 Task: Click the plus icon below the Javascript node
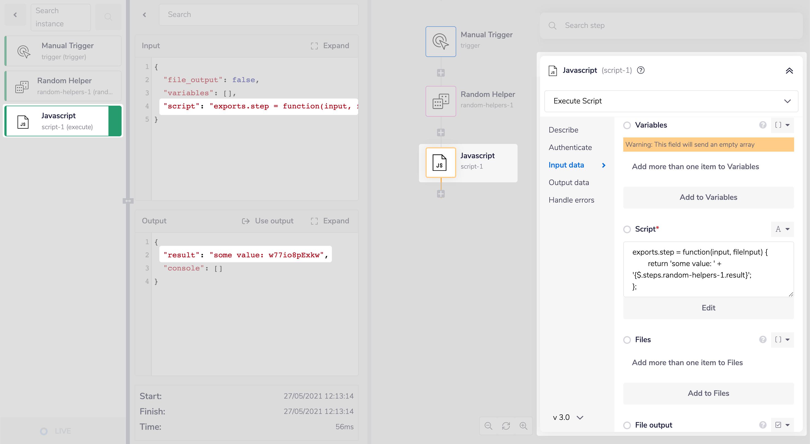(441, 194)
